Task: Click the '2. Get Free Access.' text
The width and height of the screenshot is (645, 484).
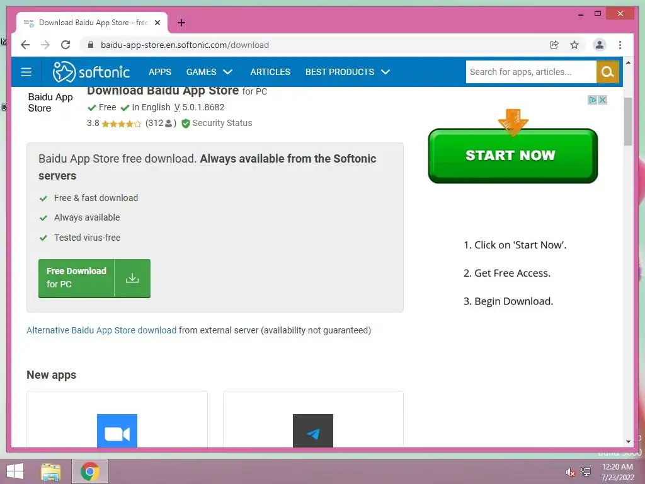Action: [x=507, y=273]
